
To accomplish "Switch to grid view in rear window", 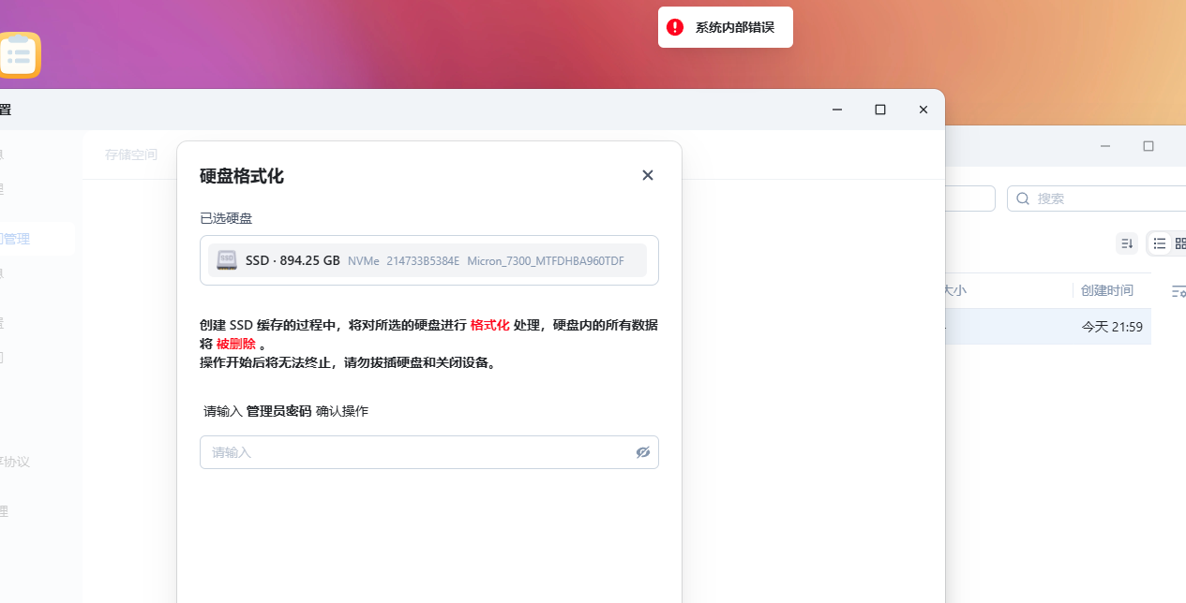I will click(x=1179, y=243).
